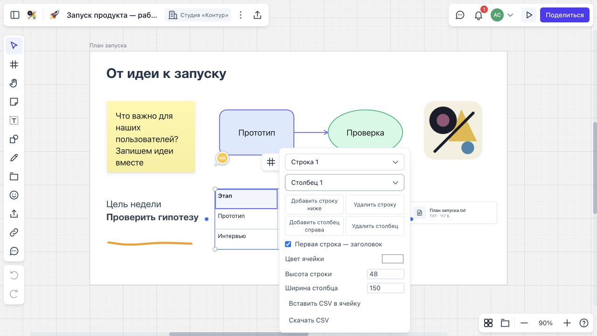This screenshot has height=336, width=597.
Task: Select the frame tool in left toolbar
Action: (14, 64)
